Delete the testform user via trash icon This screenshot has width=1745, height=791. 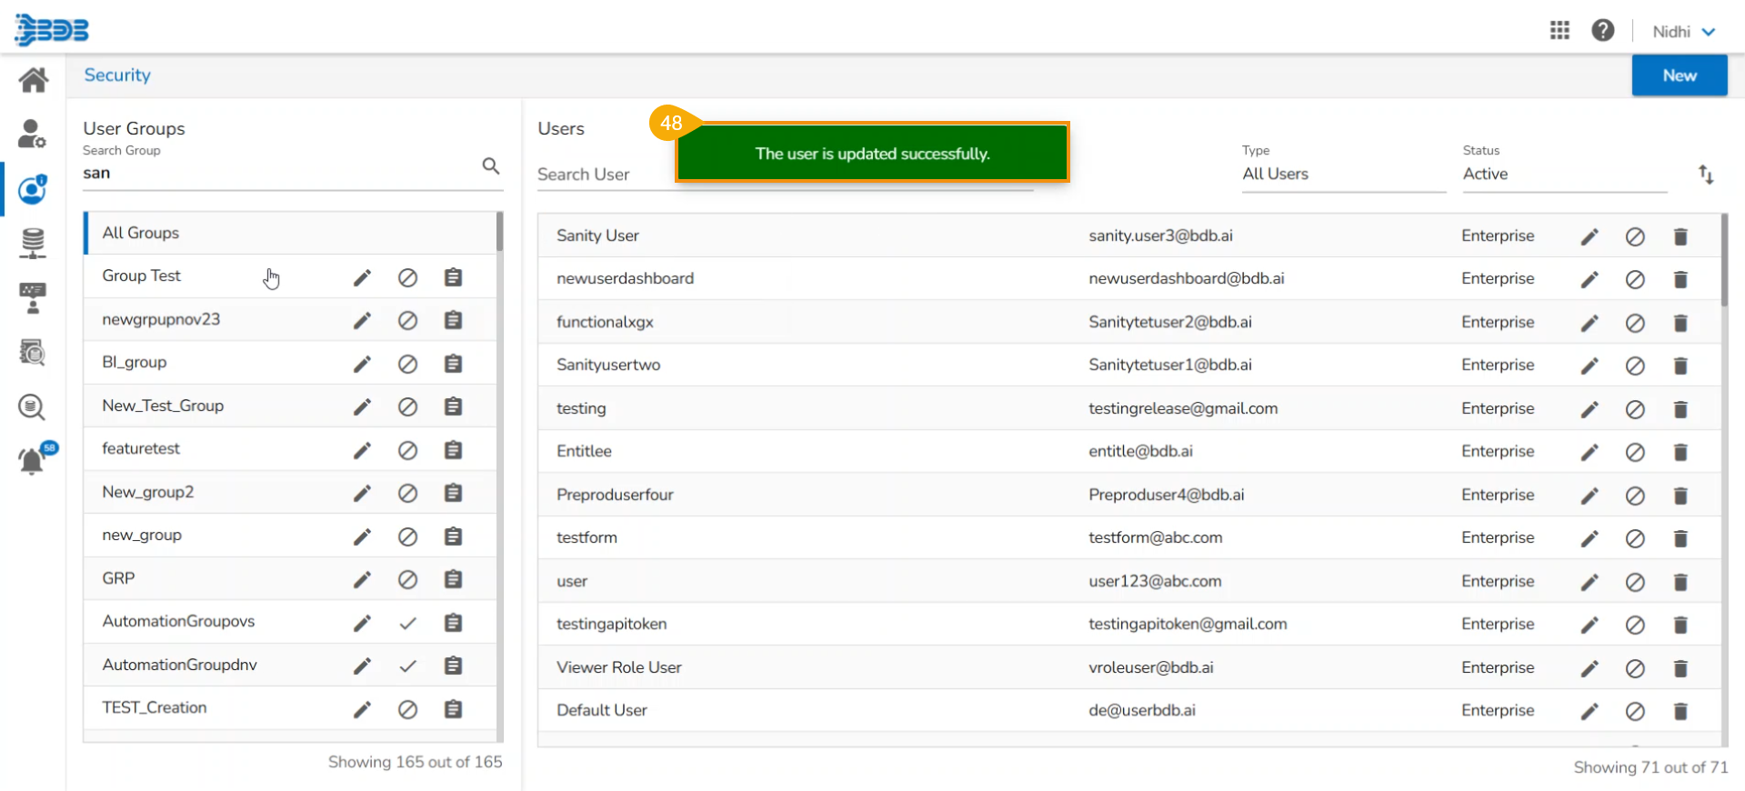click(1680, 539)
